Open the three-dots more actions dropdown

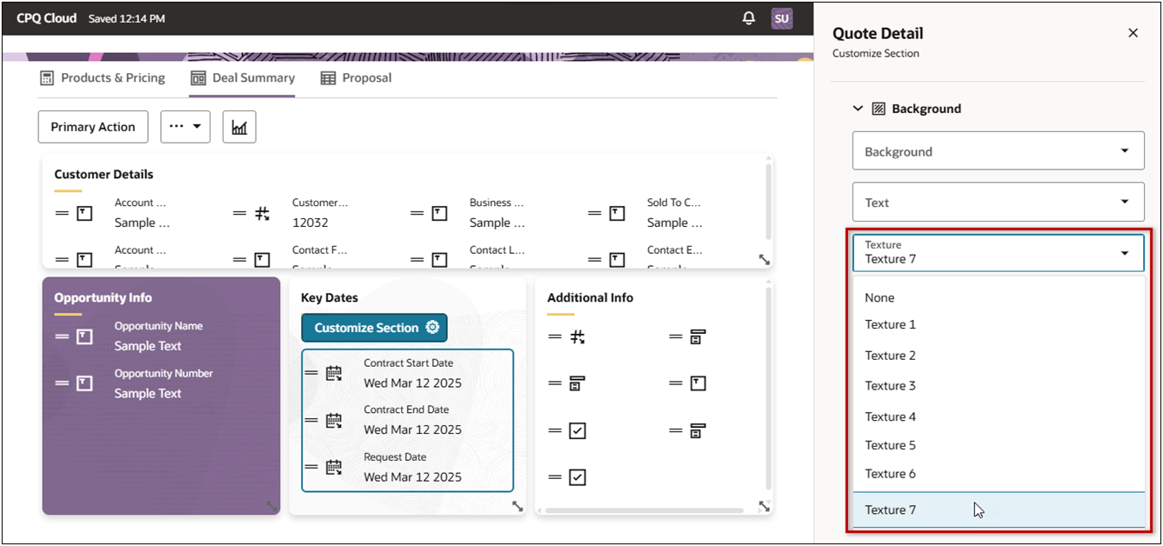(185, 127)
